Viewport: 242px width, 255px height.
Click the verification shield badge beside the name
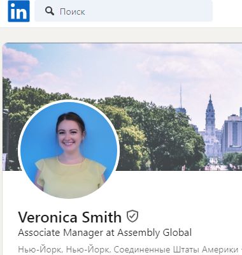132,216
